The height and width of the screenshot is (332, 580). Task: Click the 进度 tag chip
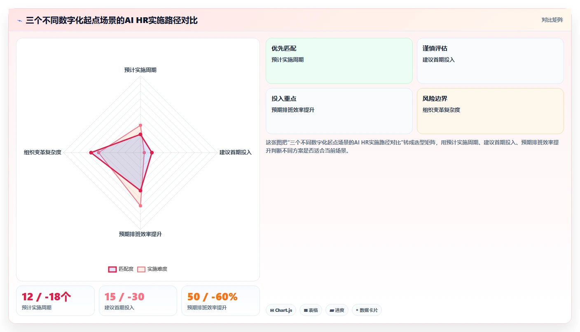(x=337, y=310)
